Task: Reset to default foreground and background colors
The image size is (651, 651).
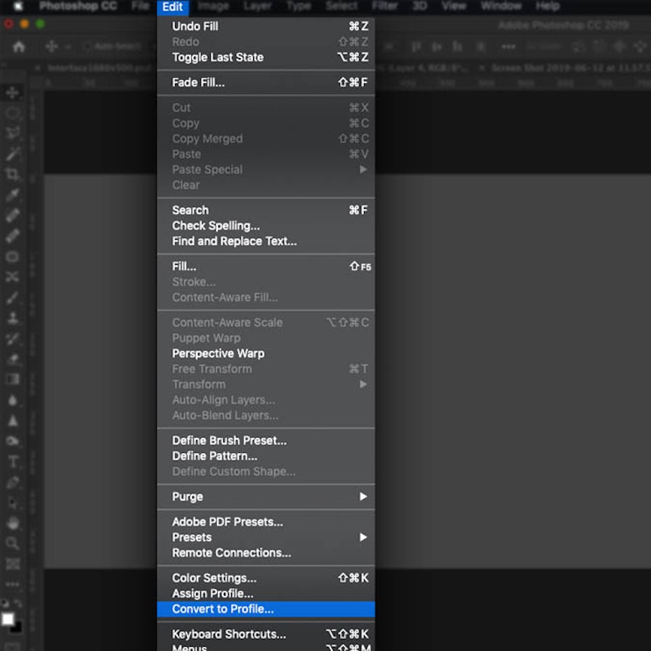Action: (x=5, y=603)
